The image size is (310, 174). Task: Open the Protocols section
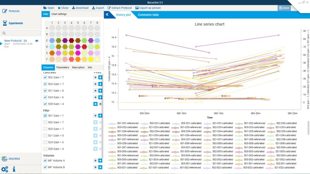coord(11,11)
